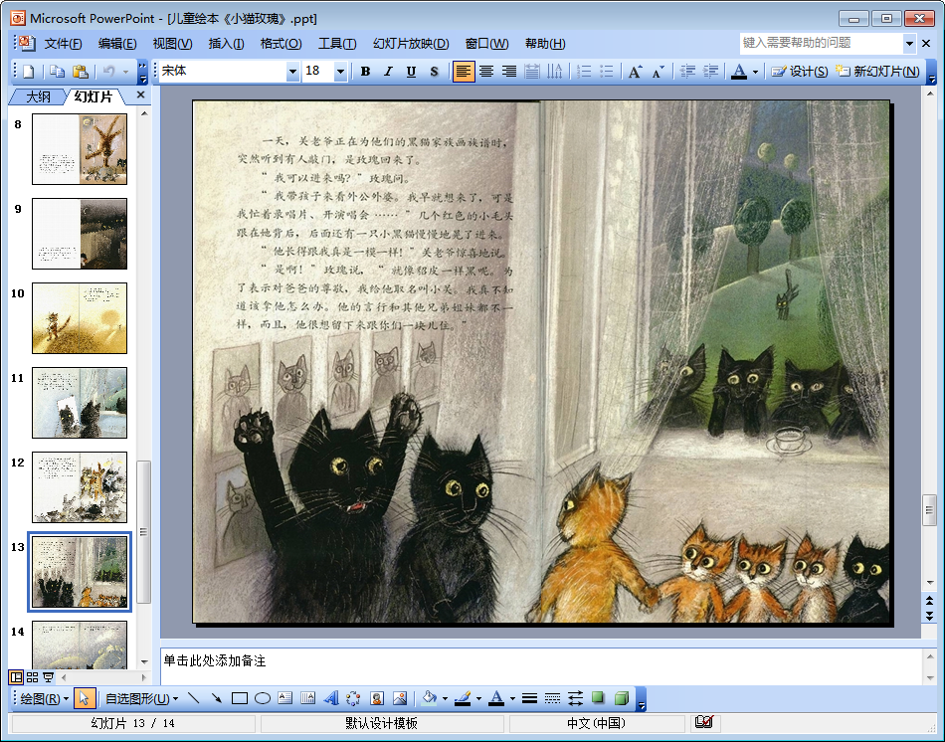Apply fill color bucket
The width and height of the screenshot is (945, 742).
tap(429, 698)
